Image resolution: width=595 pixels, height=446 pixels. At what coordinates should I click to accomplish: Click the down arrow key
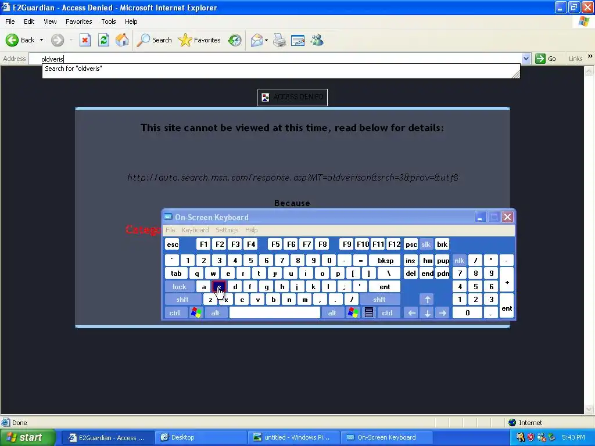(x=427, y=313)
